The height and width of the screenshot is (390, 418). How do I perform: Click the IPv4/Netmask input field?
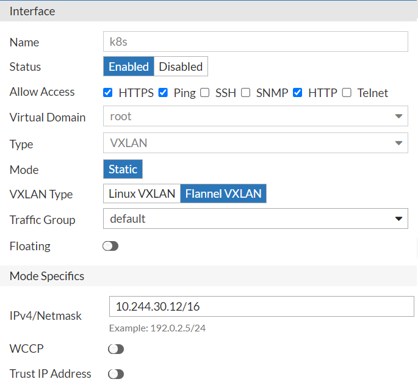(x=261, y=306)
